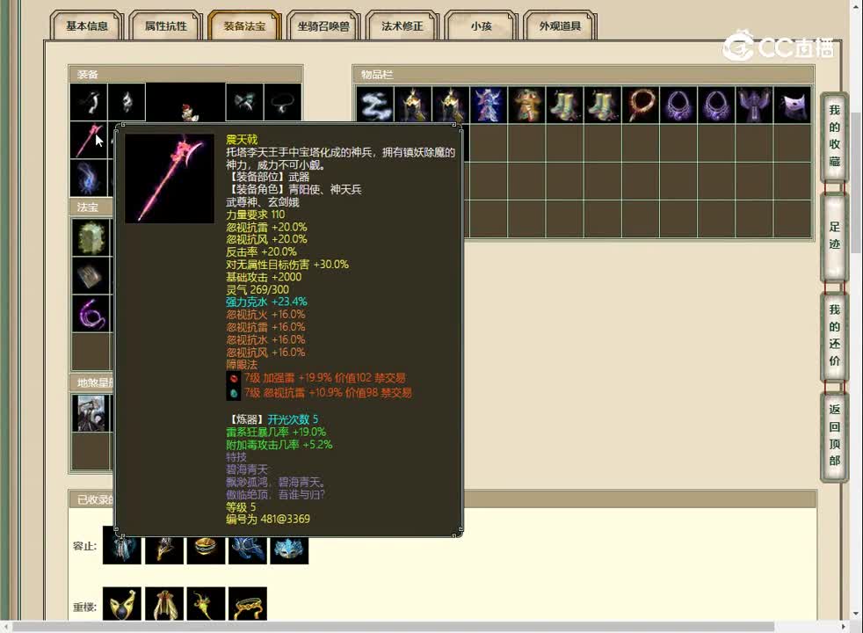This screenshot has height=633, width=863.
Task: Click the horizontal scrollbar at bottom
Action: click(x=393, y=627)
